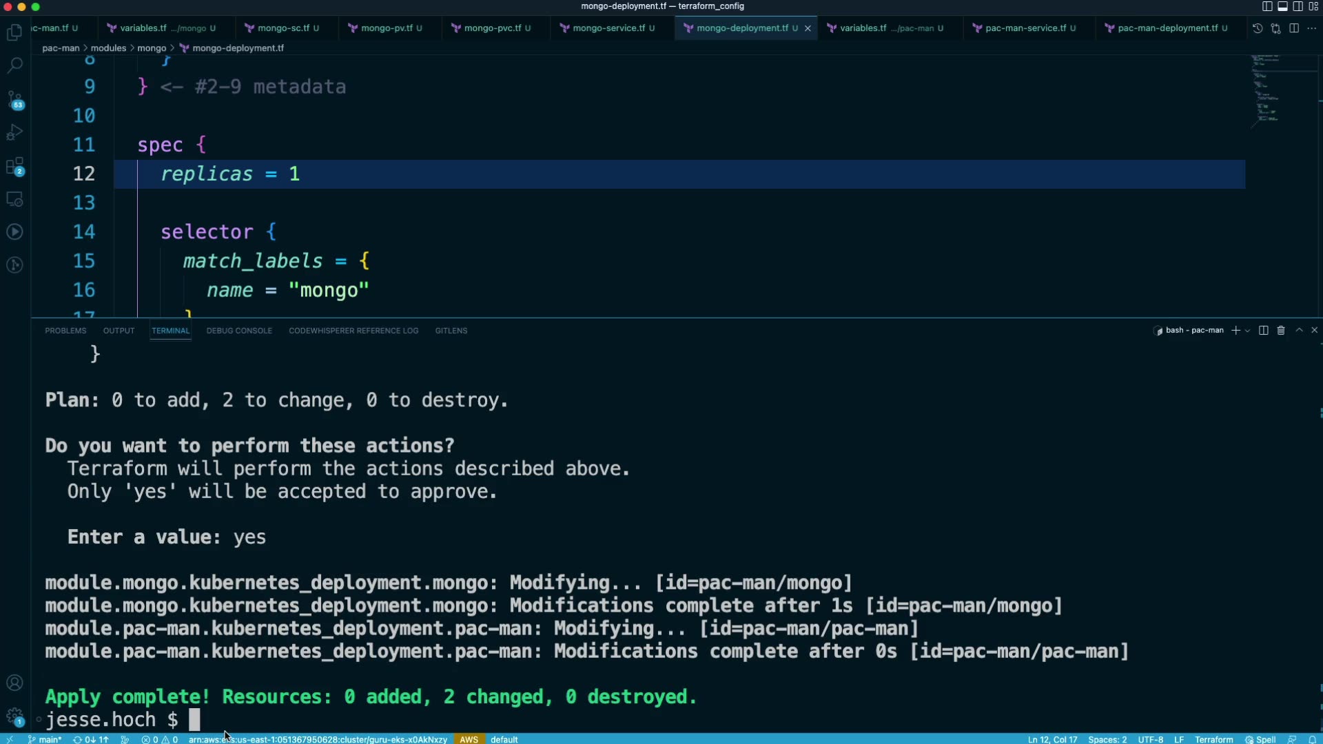Split the editor to the right
Viewport: 1323px width, 744px height.
(x=1294, y=28)
